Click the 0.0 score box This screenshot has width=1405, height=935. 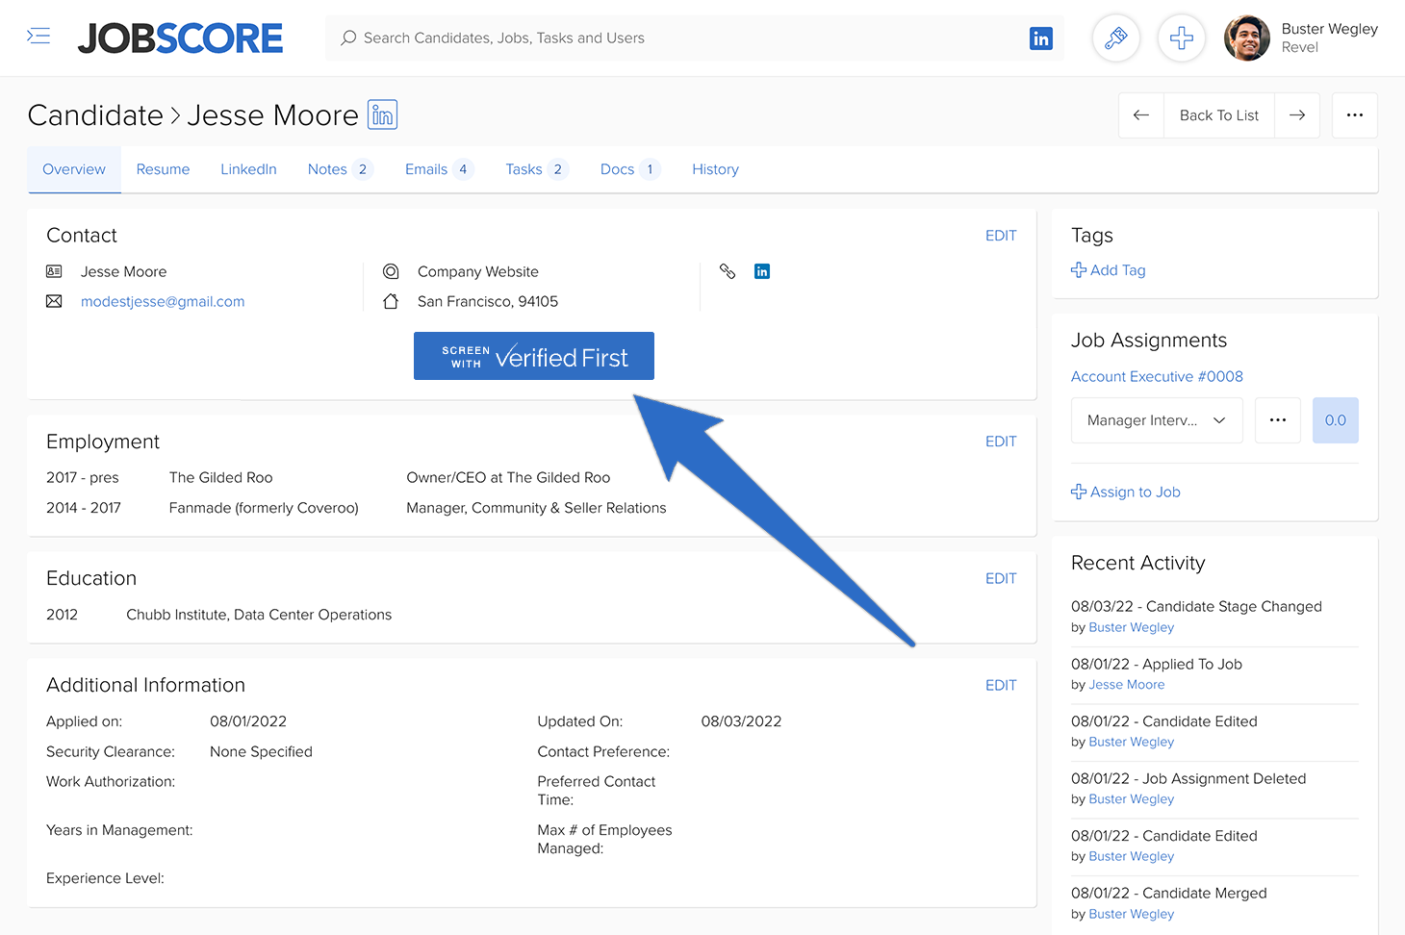click(1336, 420)
